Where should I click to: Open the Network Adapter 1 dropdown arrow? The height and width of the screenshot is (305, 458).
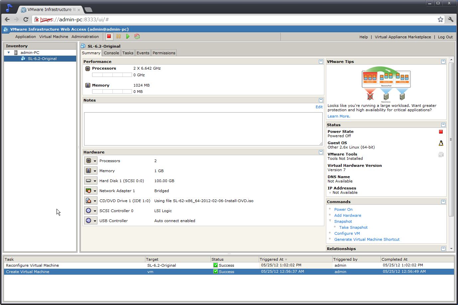coord(95,191)
